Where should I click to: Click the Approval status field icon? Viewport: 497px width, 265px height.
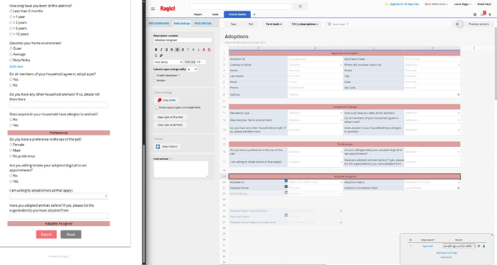(286, 215)
